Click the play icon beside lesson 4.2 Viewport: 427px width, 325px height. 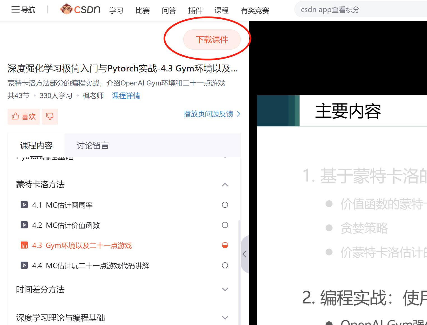[x=24, y=225]
